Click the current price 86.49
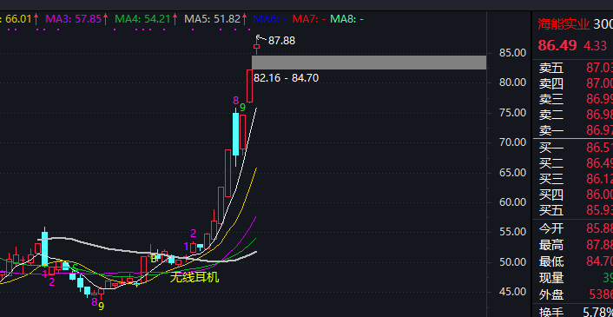The image size is (613, 317). tap(557, 45)
